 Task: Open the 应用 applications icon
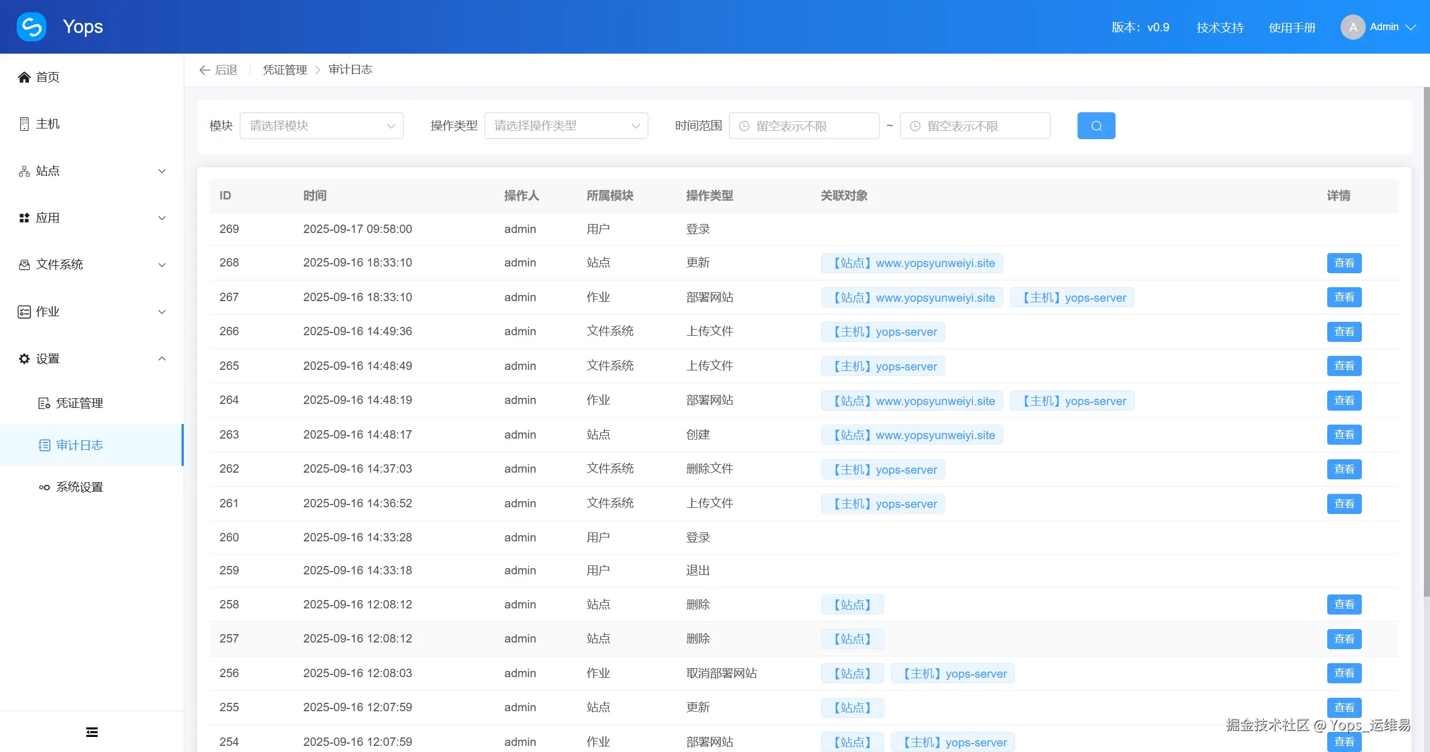click(24, 218)
